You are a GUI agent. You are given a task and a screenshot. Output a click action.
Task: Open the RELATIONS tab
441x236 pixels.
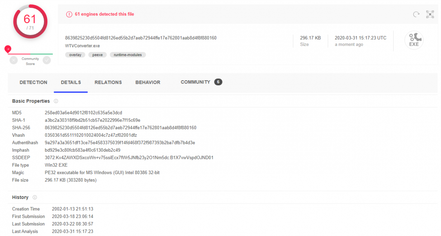108,82
